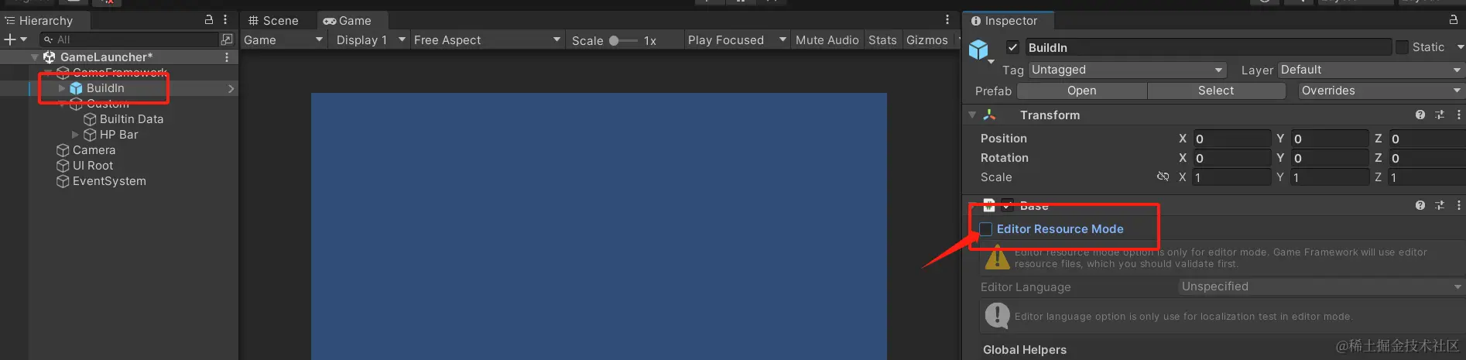Open GameLauncher scene options menu
This screenshot has height=360, width=1466.
(x=227, y=57)
